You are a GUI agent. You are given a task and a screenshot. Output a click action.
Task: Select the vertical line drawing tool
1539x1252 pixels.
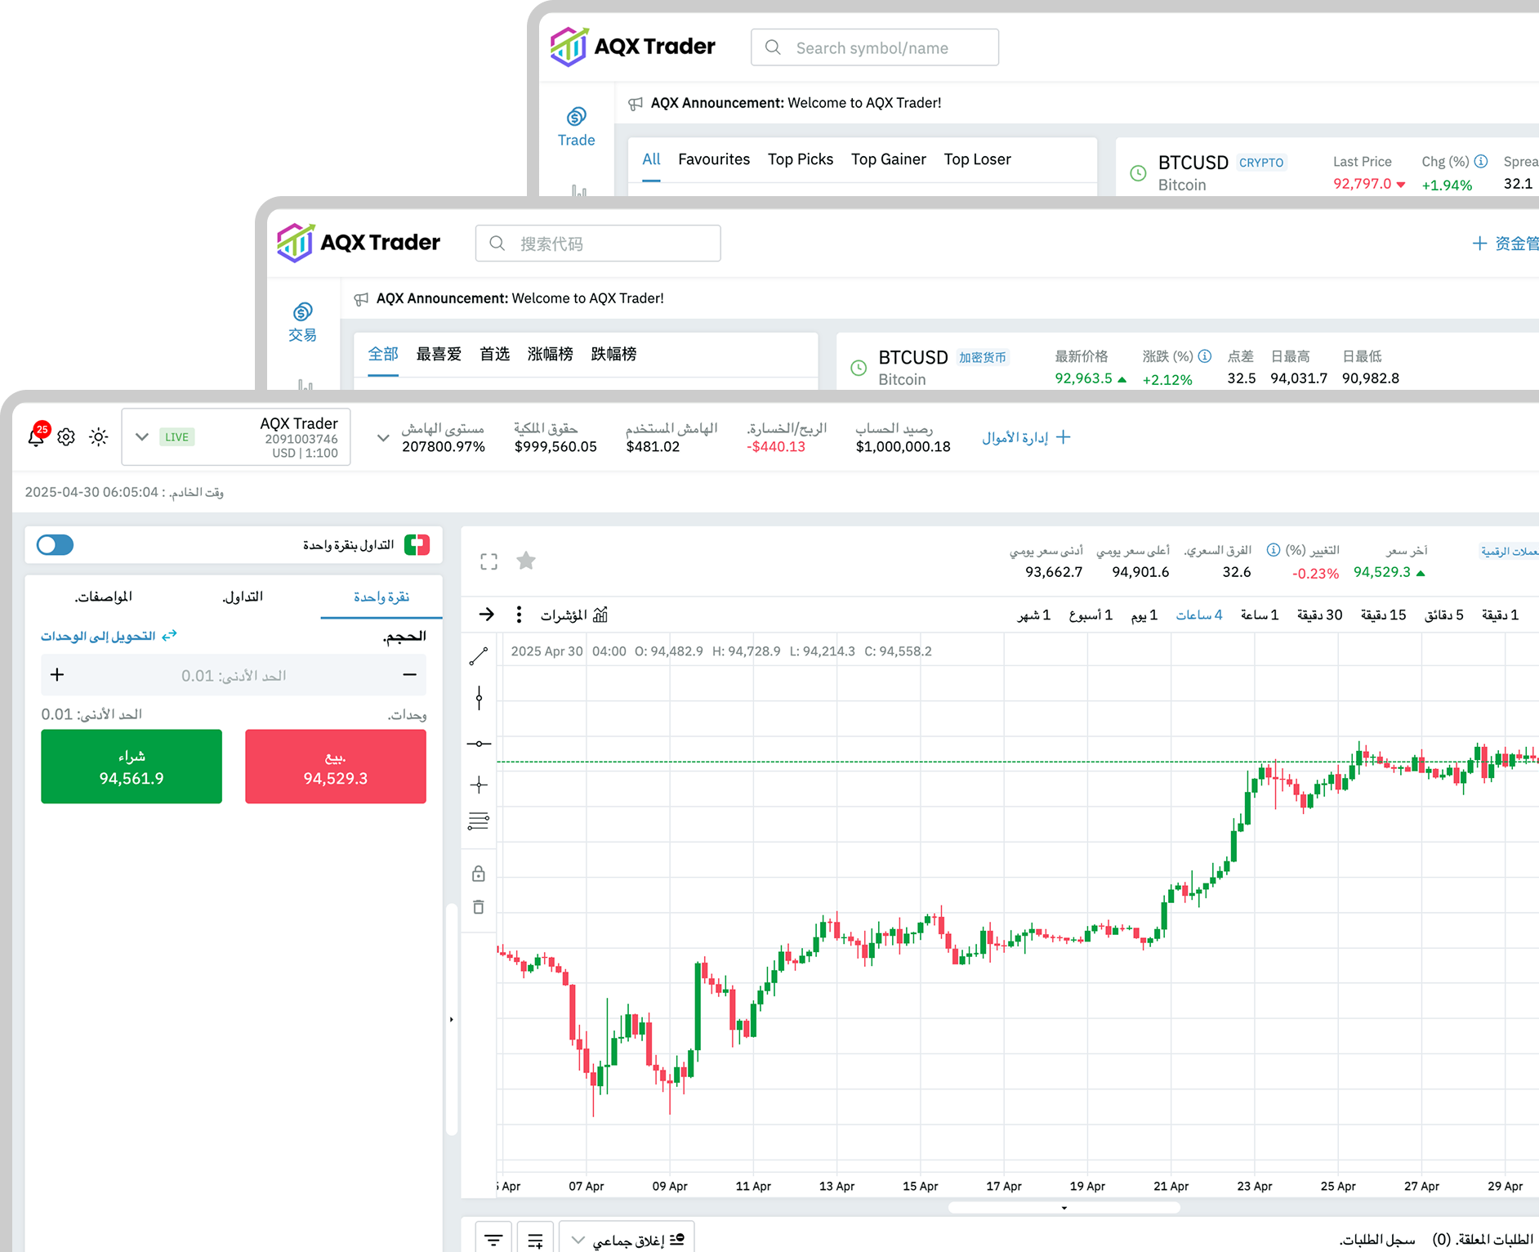(479, 698)
